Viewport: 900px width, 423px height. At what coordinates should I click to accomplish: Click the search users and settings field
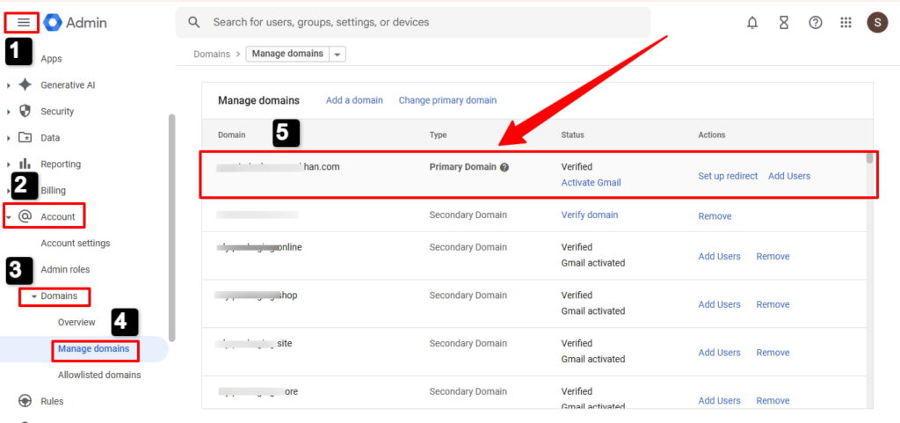click(413, 23)
